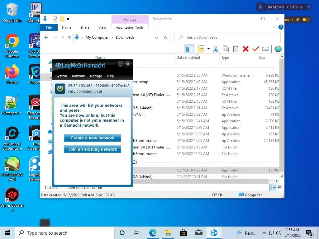Screen dimensions: 319x239
Task: Select the Advanced SystemCare desktop icon
Action: pyautogui.click(x=12, y=138)
